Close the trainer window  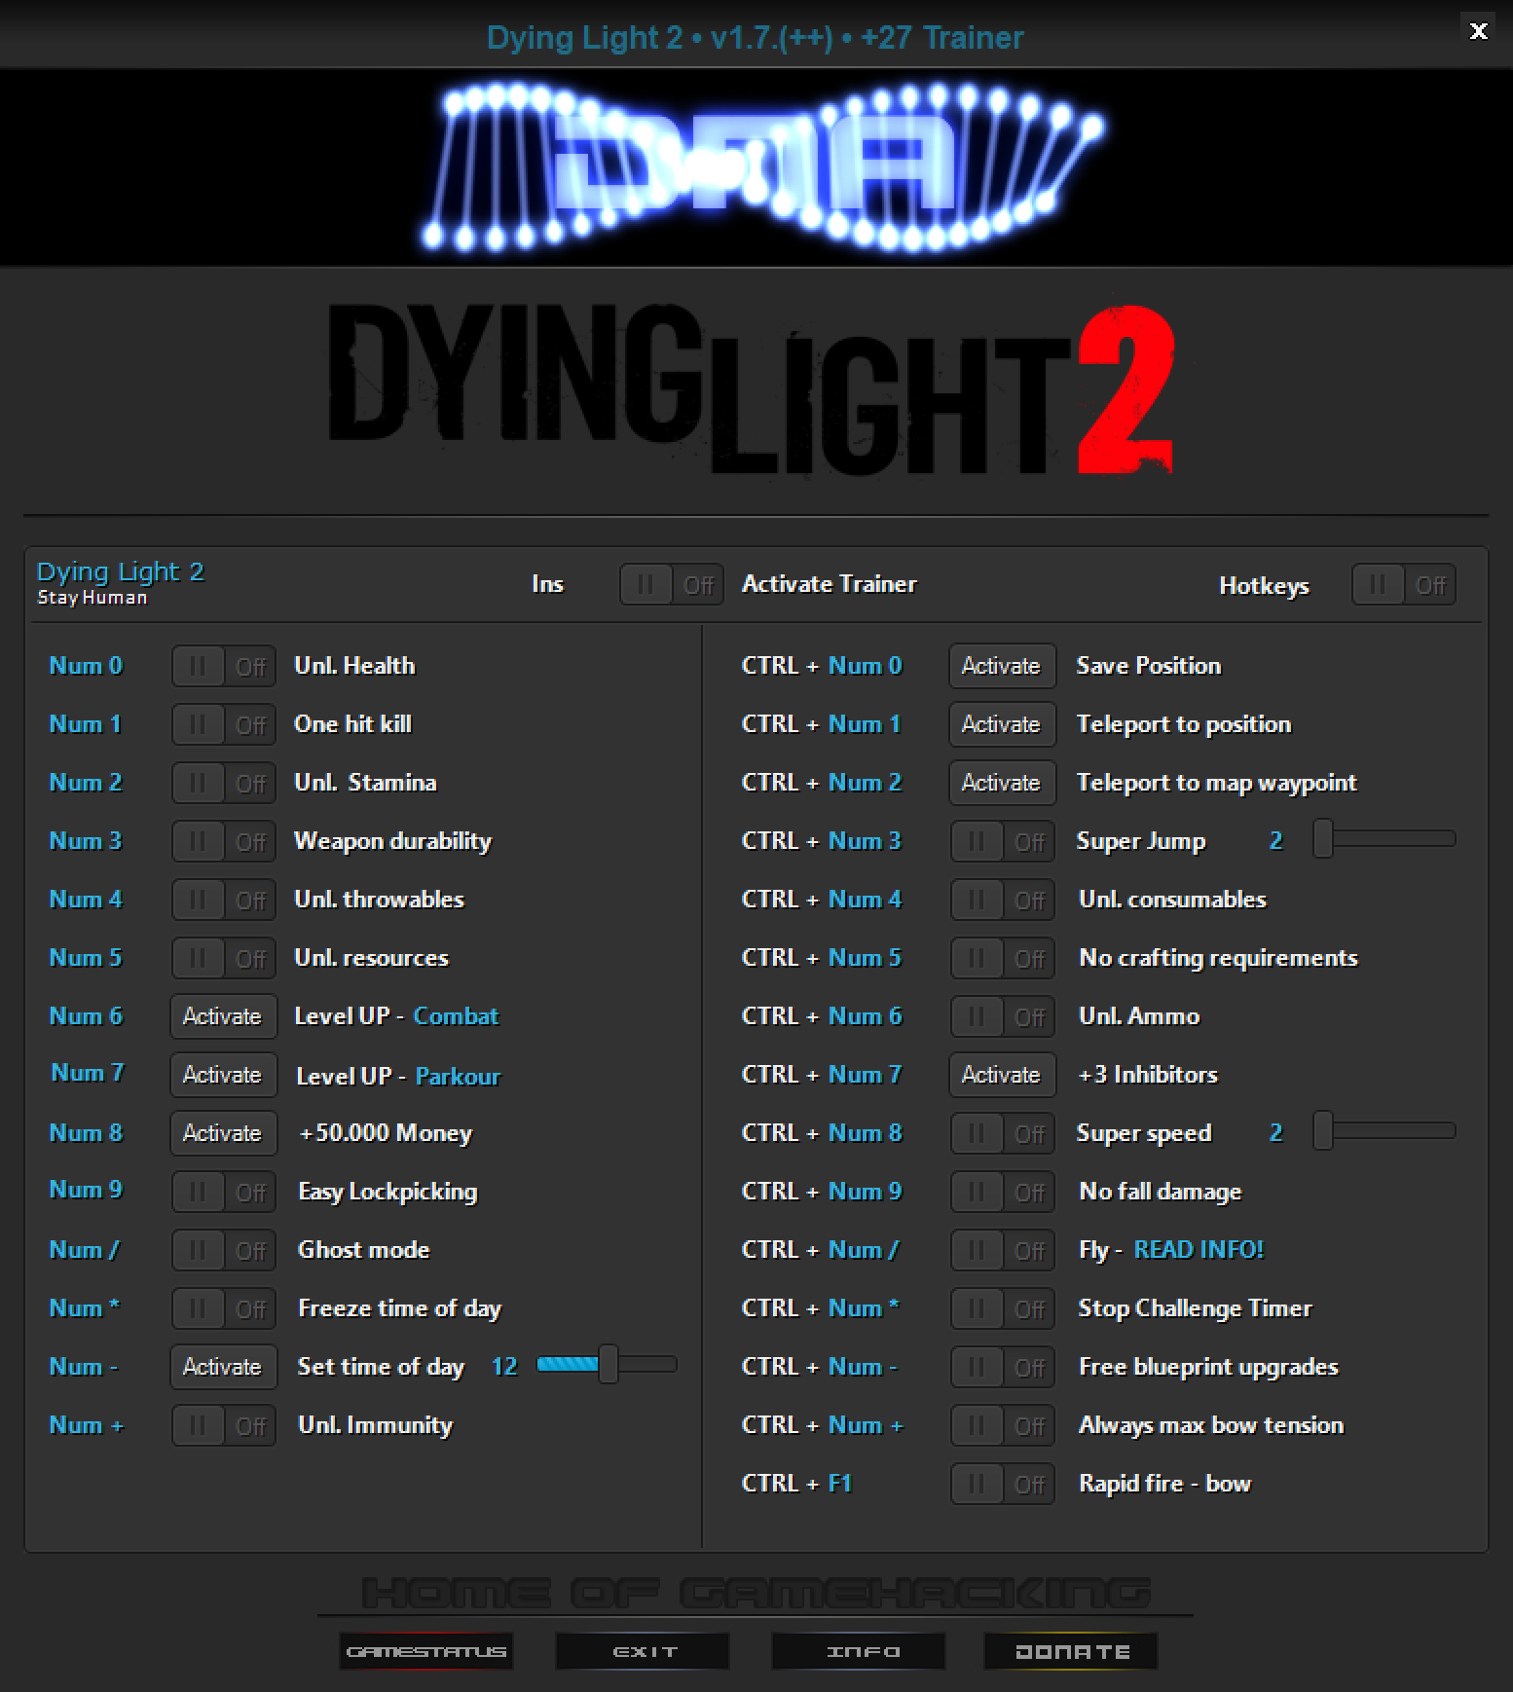coord(1478,31)
